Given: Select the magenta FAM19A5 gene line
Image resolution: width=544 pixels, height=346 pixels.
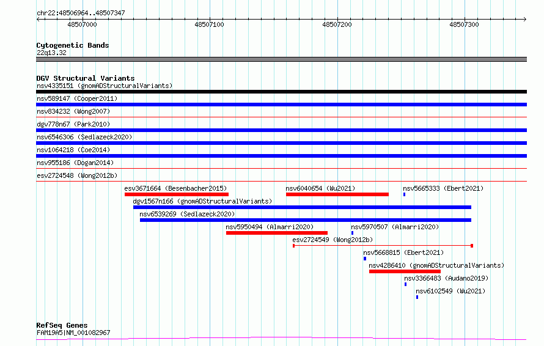Looking at the screenshot, I should click(281, 338).
